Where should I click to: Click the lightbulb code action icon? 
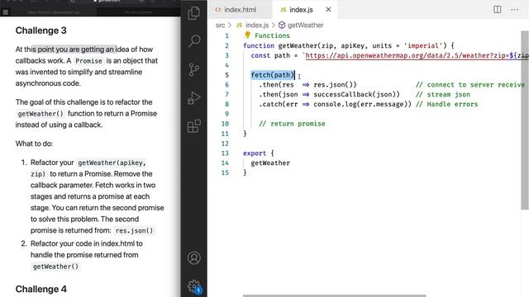[247, 35]
